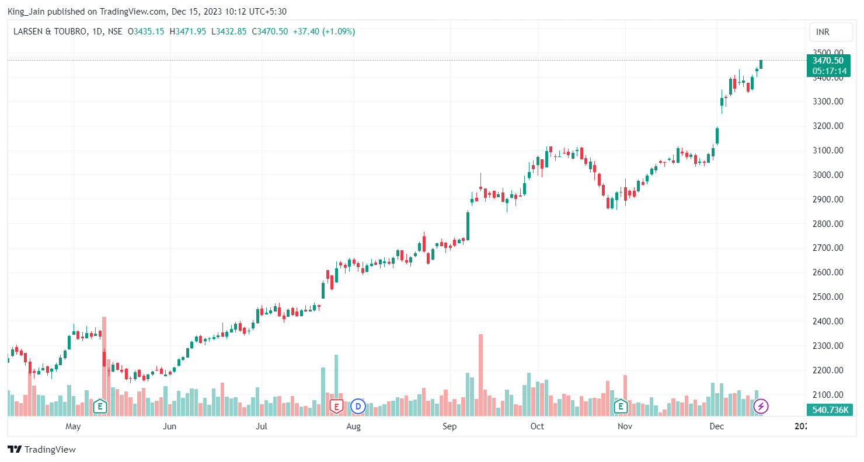Click the low value L3432.85
Screen dimensions: 864x462
pyautogui.click(x=229, y=32)
